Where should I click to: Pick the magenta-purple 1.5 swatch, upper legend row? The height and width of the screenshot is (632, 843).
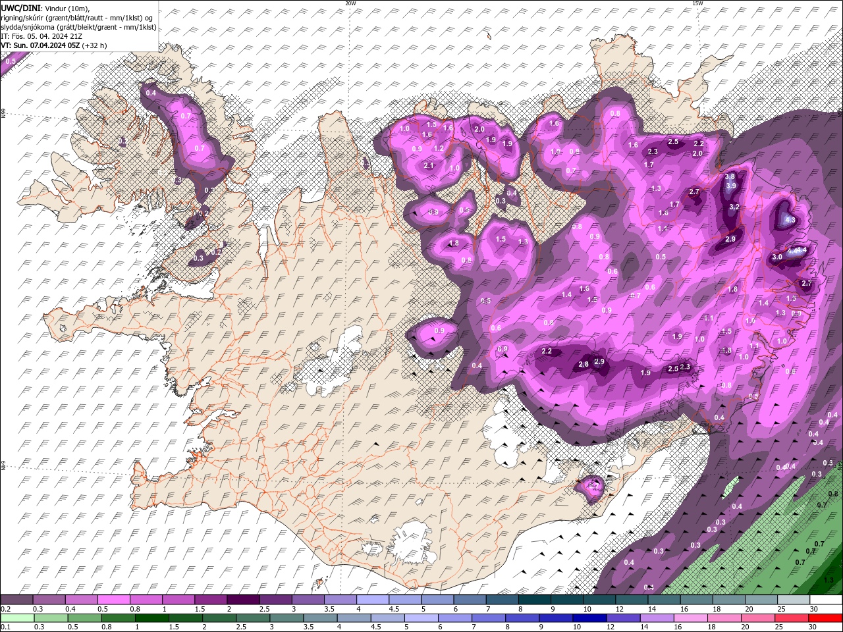[211, 600]
